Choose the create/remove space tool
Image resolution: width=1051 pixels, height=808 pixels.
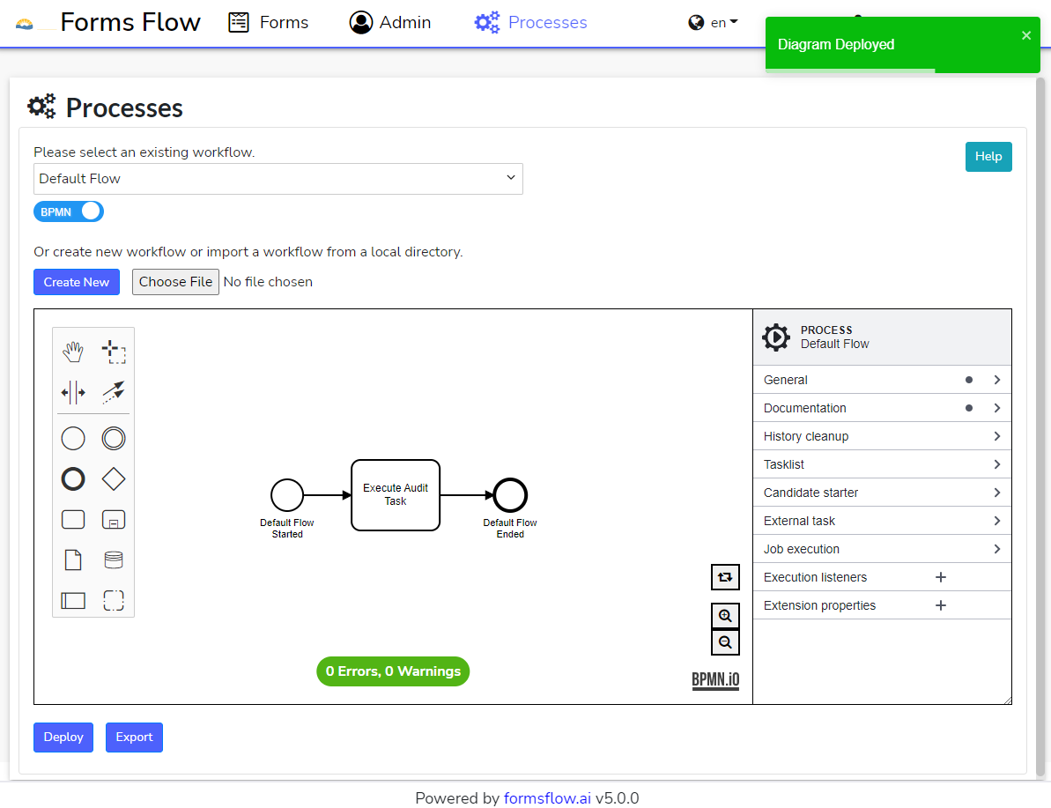click(x=73, y=393)
